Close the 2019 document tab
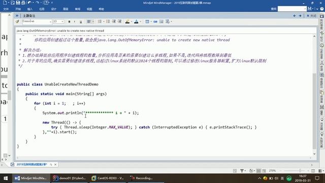Image resolution: width=325 pixels, height=183 pixels. coord(55,165)
